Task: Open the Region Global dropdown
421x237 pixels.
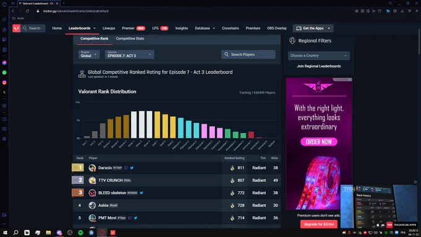Action: [89, 54]
